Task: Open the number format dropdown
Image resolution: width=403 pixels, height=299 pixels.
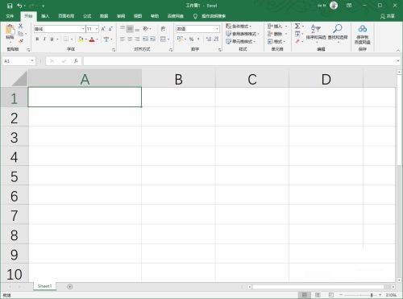Action: 217,29
